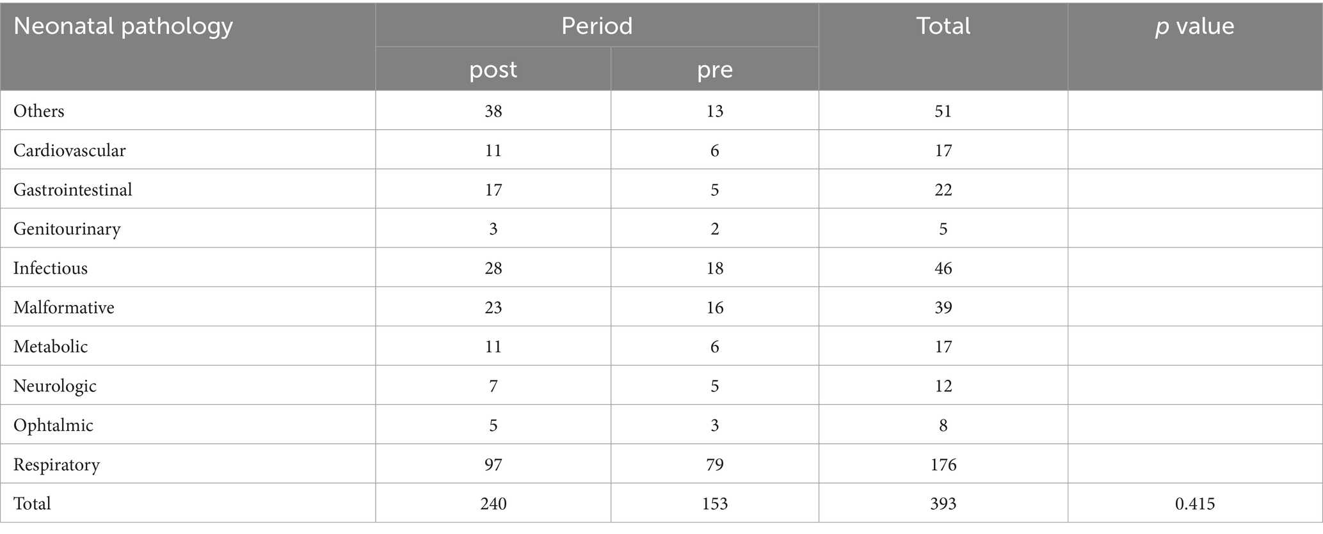Click the post subheader cell
The image size is (1323, 534).
[493, 69]
